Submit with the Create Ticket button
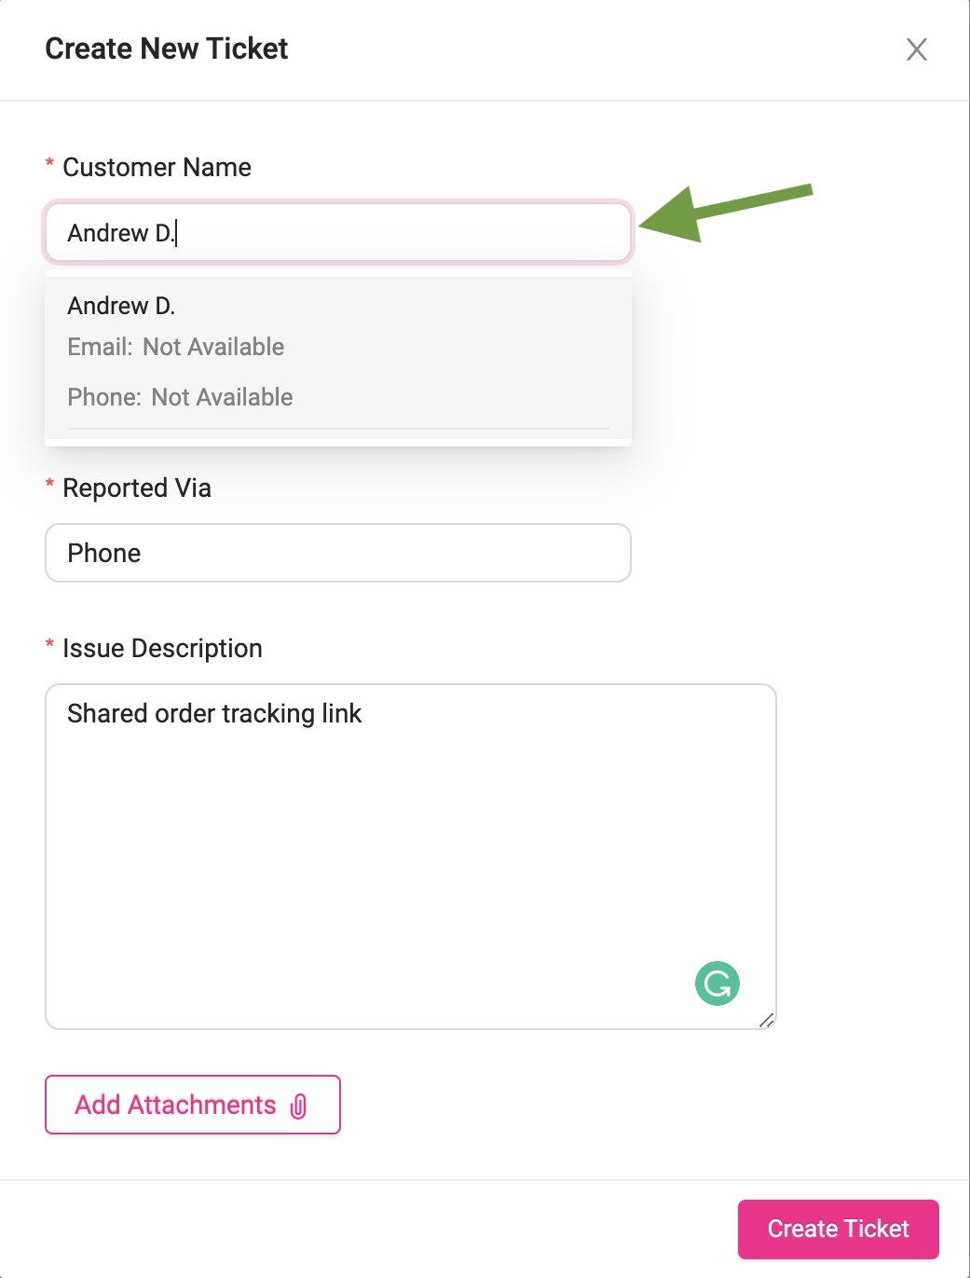The image size is (970, 1278). click(x=838, y=1229)
